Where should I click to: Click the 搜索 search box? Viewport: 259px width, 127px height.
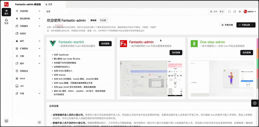[217, 11]
